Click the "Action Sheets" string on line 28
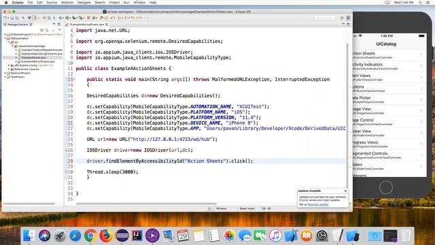The width and height of the screenshot is (435, 245). pos(205,161)
